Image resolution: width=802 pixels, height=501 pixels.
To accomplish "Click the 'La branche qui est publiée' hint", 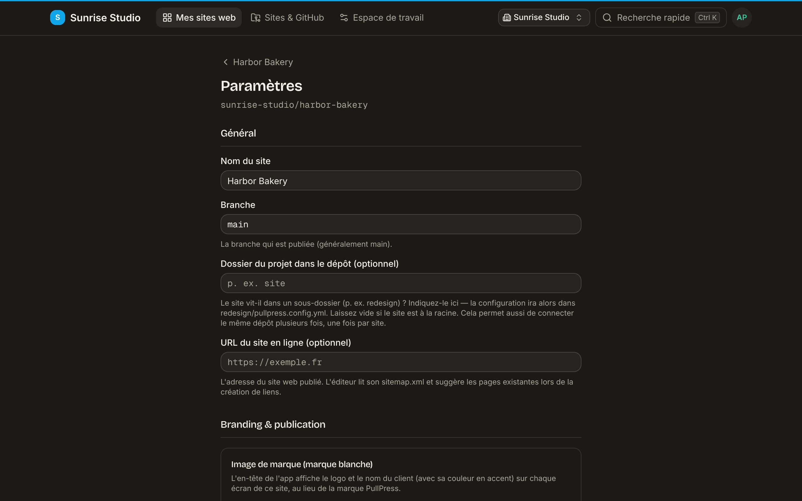I will tap(306, 244).
